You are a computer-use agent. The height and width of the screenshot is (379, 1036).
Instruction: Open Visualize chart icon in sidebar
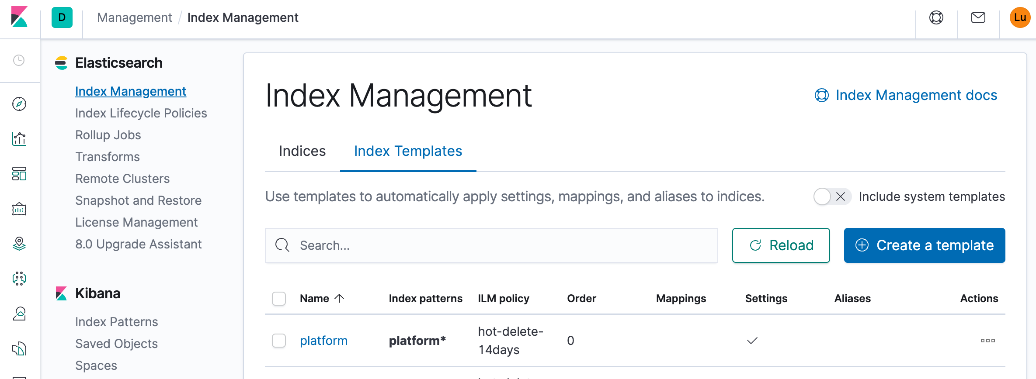pyautogui.click(x=19, y=139)
